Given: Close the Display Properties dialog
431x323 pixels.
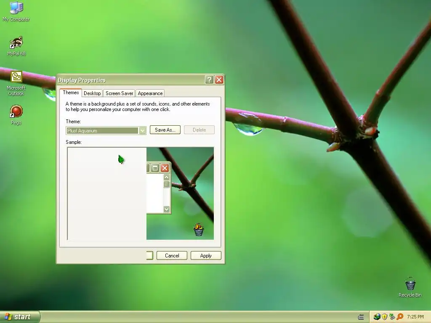Looking at the screenshot, I should tap(219, 79).
